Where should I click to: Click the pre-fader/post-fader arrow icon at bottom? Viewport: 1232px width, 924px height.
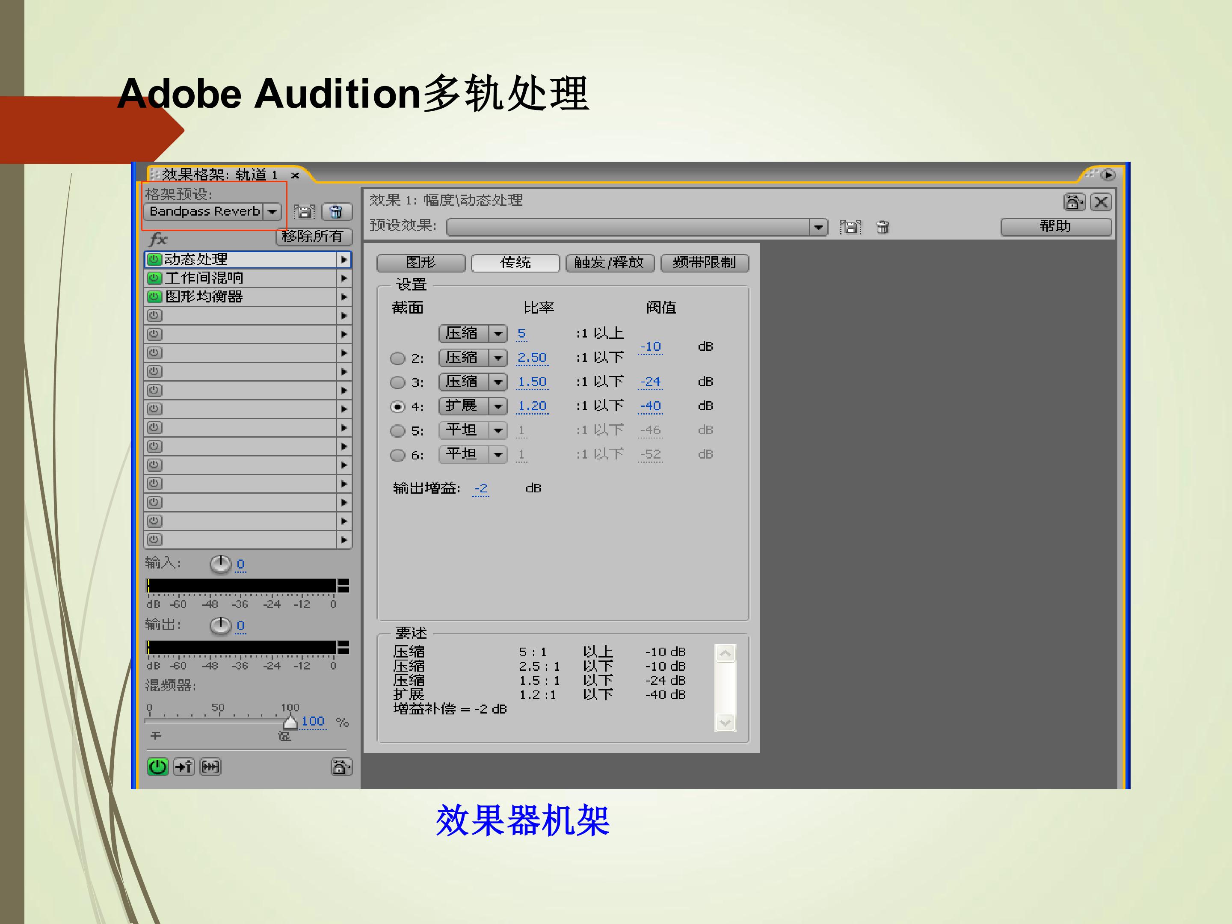point(184,767)
